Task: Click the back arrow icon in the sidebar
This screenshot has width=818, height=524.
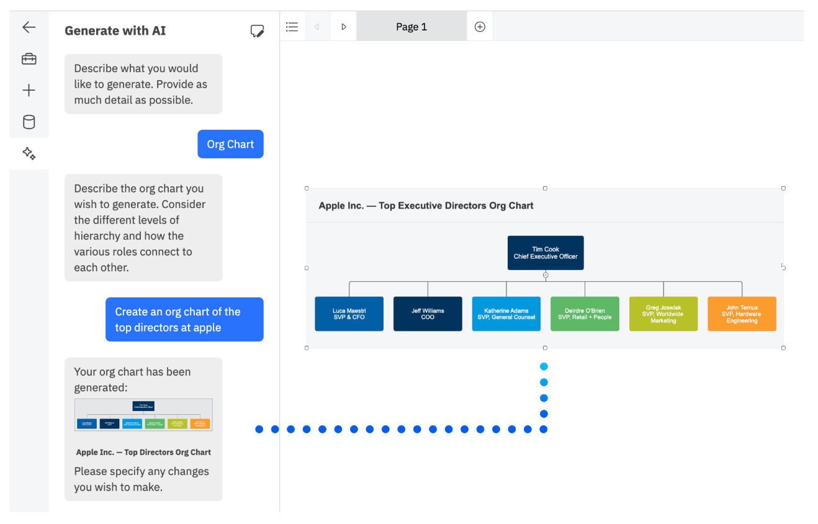Action: click(29, 27)
